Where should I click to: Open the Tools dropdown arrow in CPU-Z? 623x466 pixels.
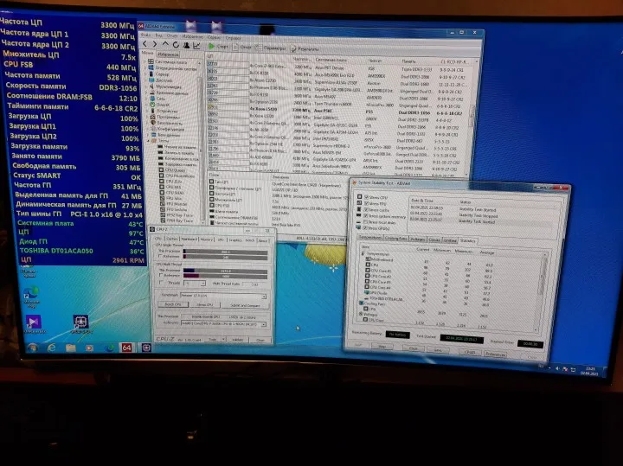[224, 340]
